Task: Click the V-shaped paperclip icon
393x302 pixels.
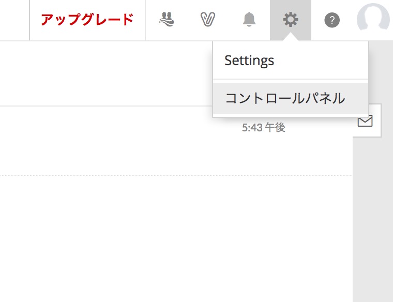Action: tap(208, 19)
